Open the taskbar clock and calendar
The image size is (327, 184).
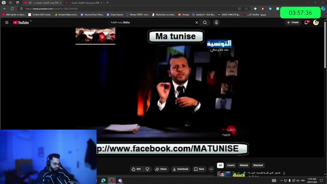[x=312, y=181]
